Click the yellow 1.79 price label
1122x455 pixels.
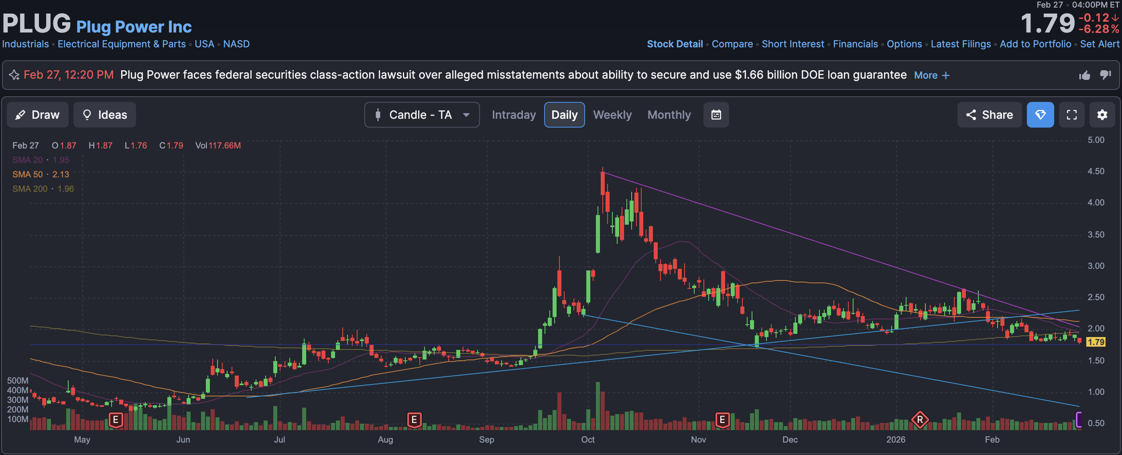tap(1096, 342)
